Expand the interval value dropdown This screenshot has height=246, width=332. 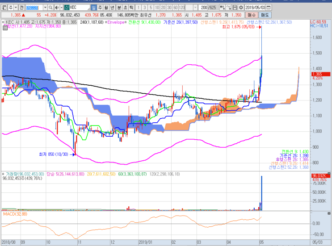click(195, 8)
